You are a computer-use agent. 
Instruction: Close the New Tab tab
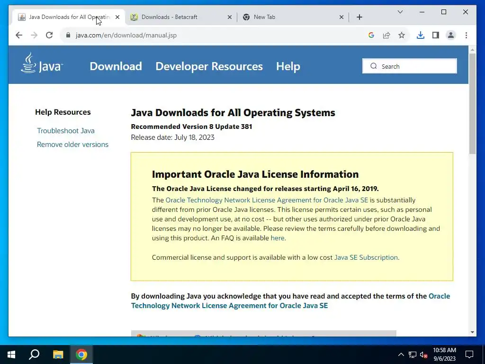coord(341,17)
